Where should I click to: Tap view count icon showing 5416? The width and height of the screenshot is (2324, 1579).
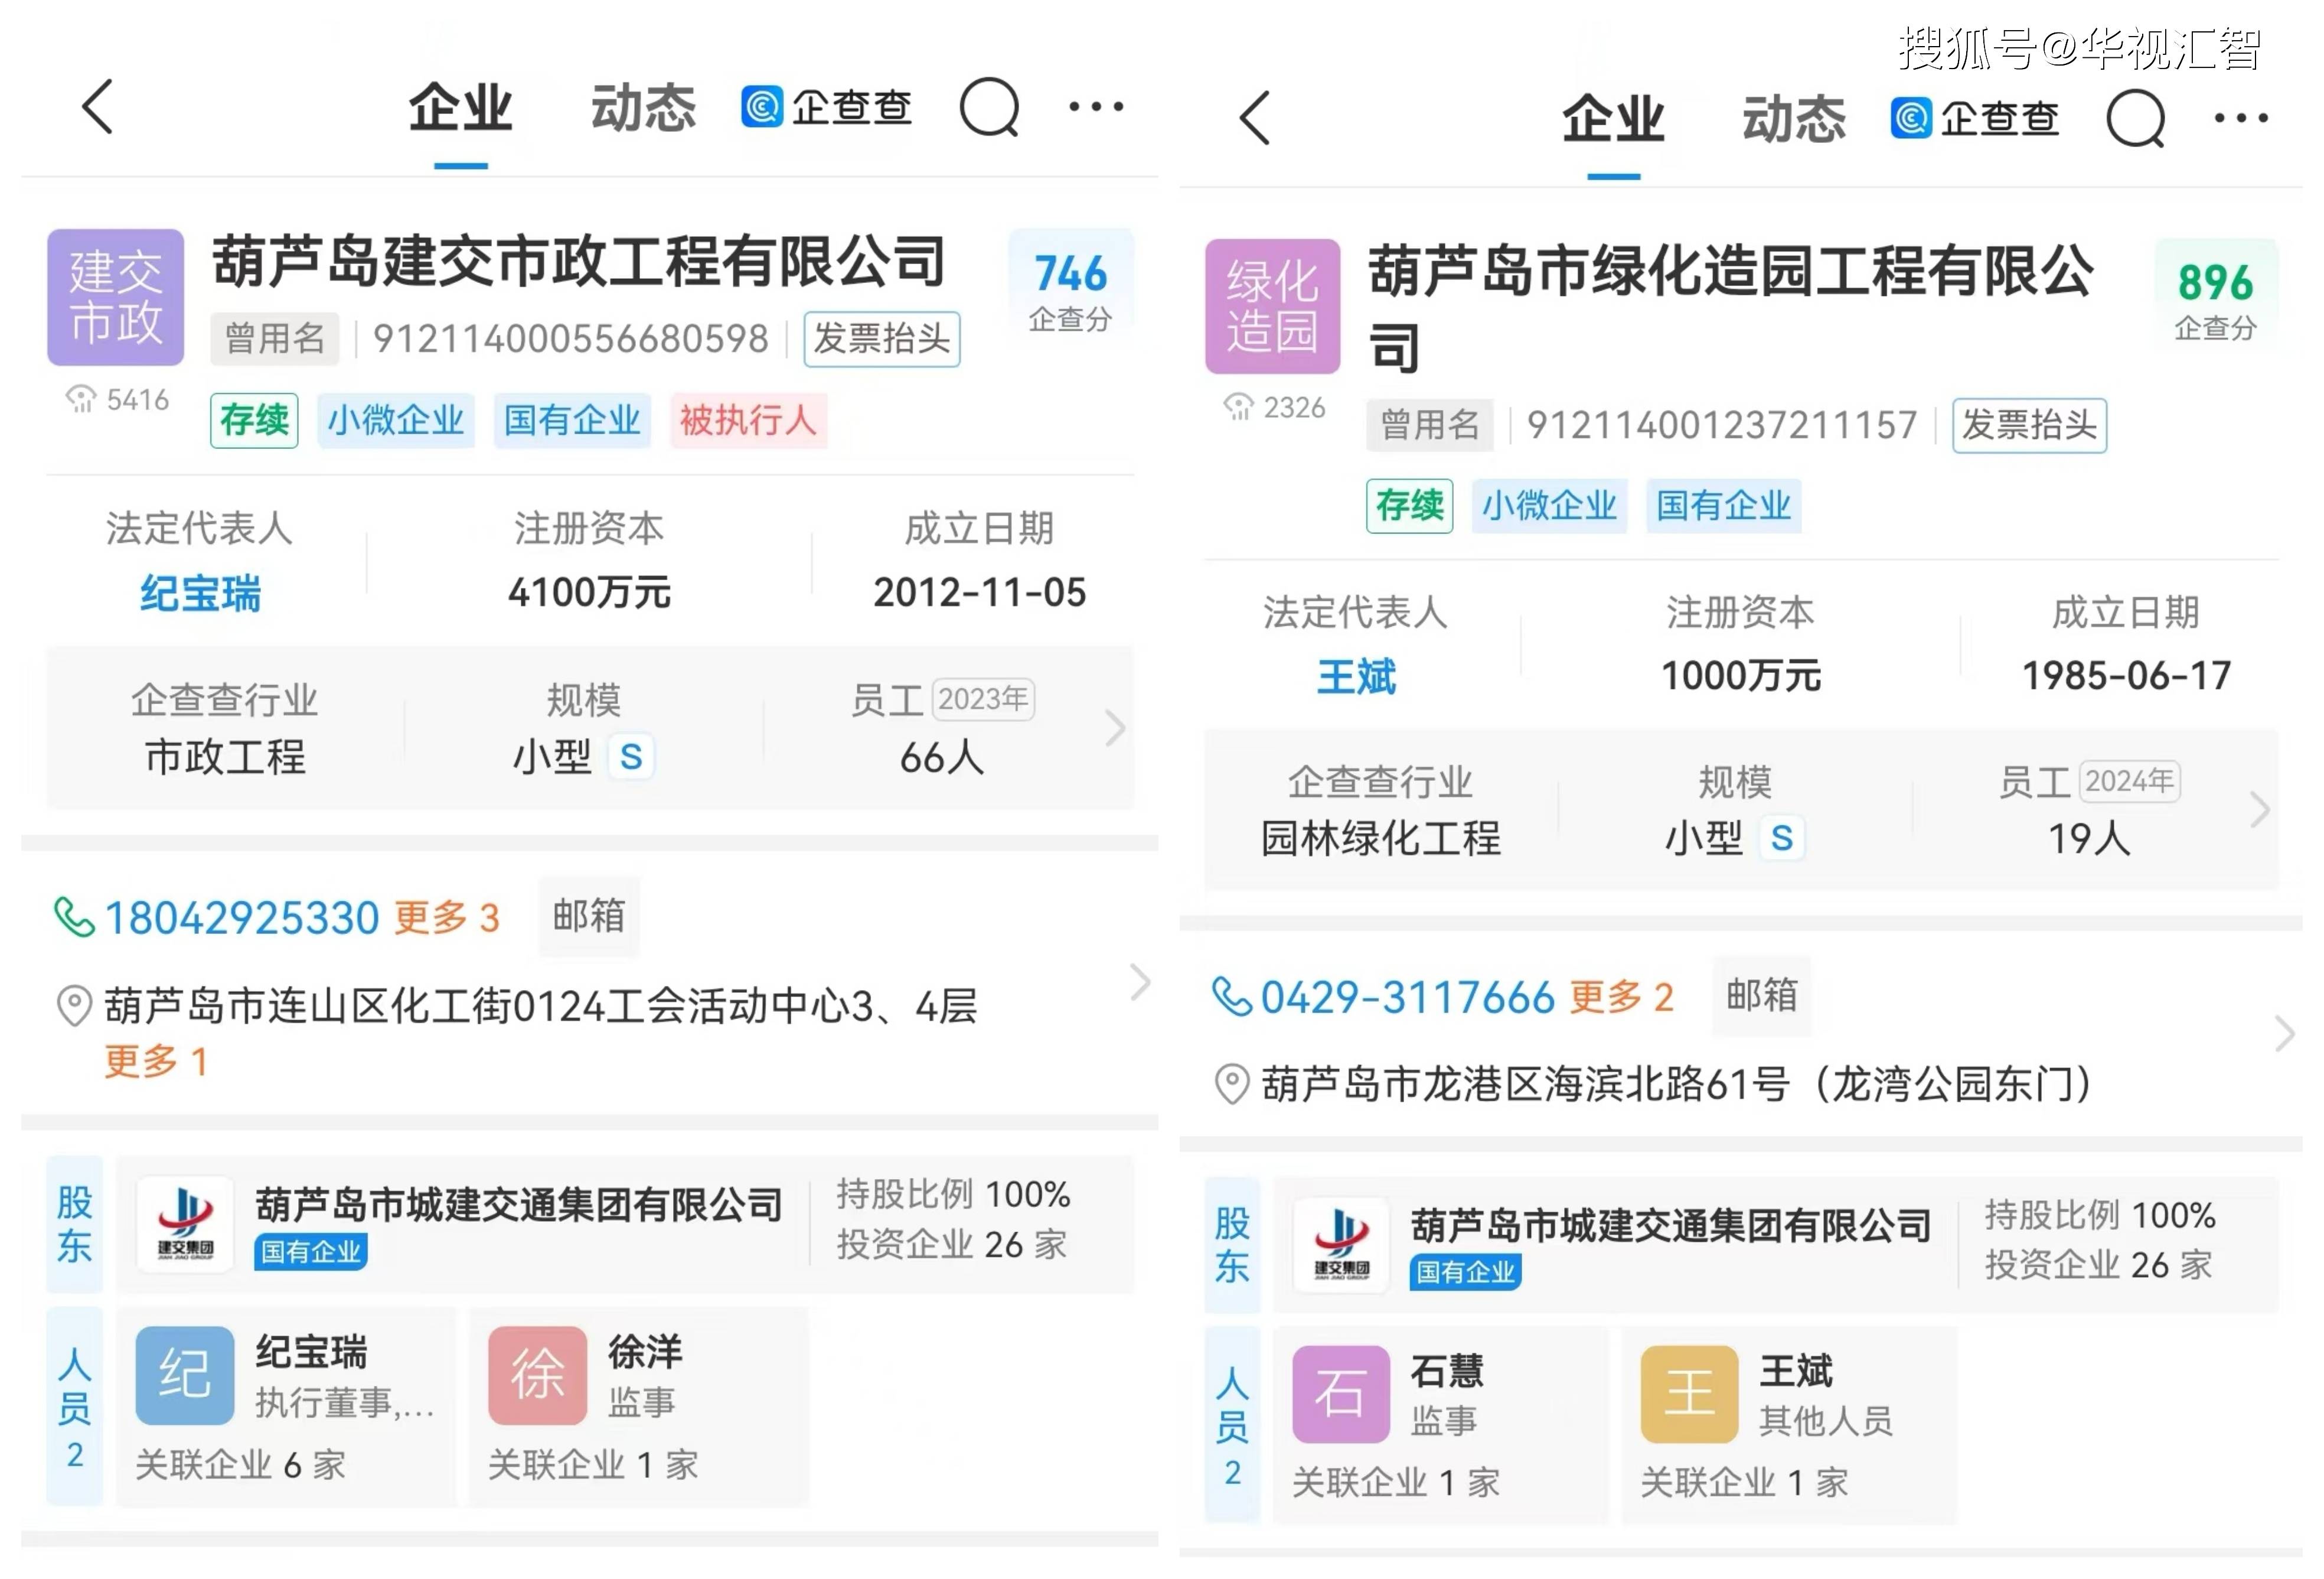coord(81,399)
